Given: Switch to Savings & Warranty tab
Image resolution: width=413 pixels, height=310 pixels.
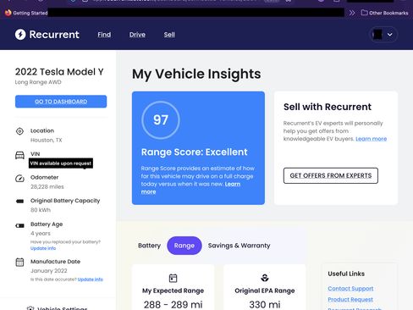Looking at the screenshot, I should click(240, 246).
